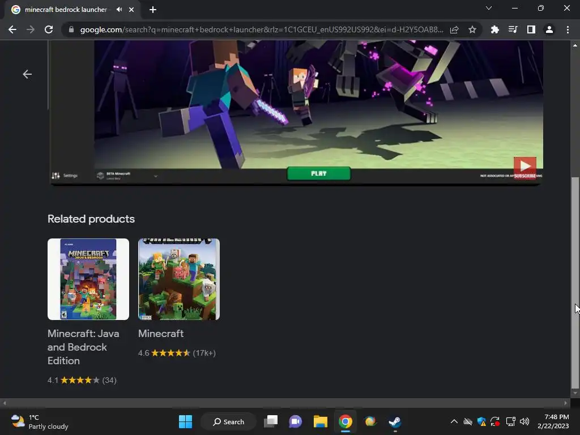580x435 pixels.
Task: Click the horizontal scrollbar right arrow
Action: (x=566, y=403)
